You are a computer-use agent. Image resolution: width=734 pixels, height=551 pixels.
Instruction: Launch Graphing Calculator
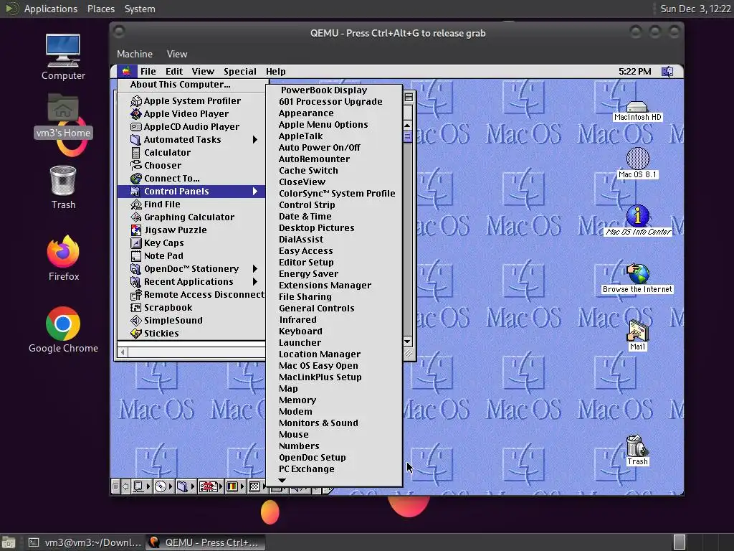(x=191, y=217)
